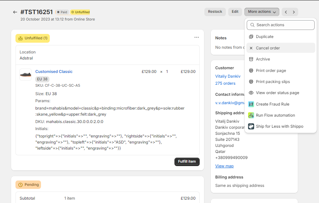Click inside the Search actions field
Viewport: 319px width, 203px height.
[280, 25]
